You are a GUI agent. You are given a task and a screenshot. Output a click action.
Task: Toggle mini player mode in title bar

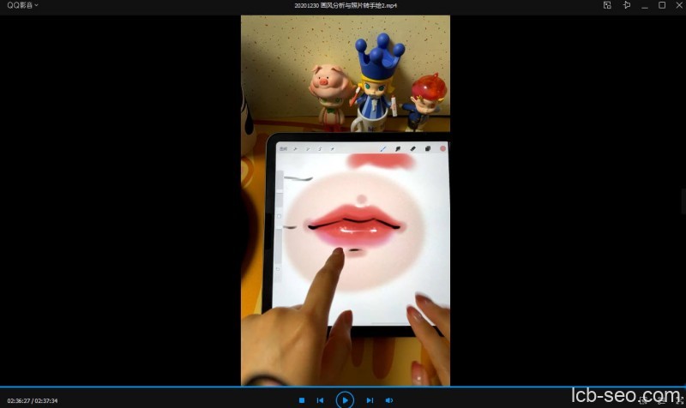607,5
